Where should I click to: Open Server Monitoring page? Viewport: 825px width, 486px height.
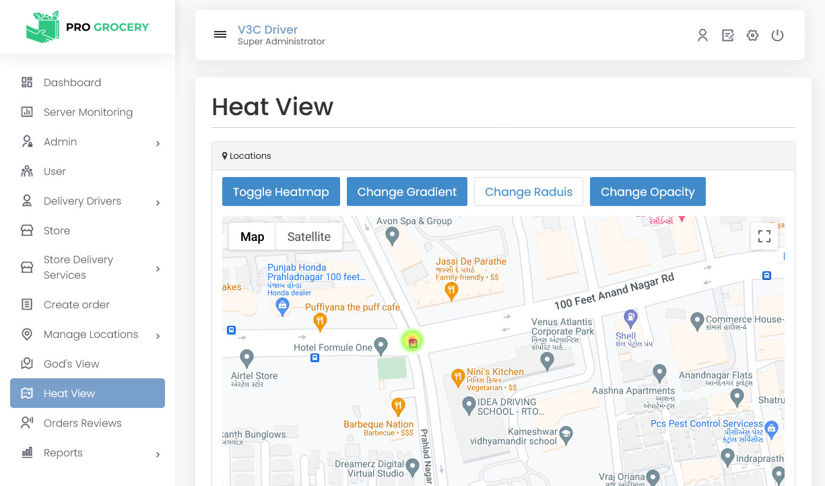click(88, 112)
